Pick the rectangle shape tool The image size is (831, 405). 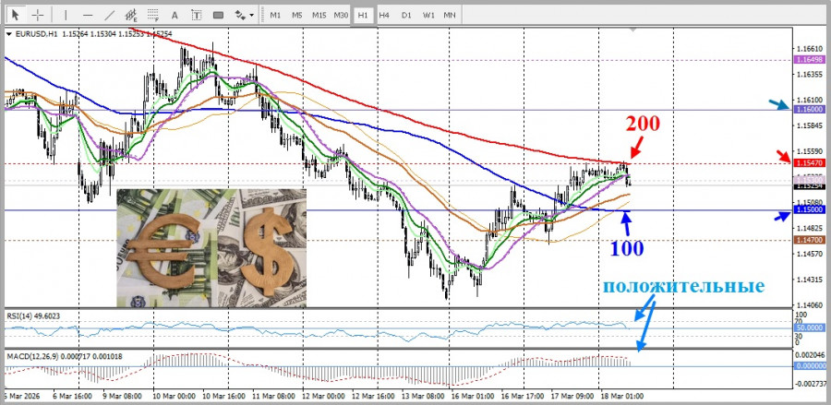(218, 15)
